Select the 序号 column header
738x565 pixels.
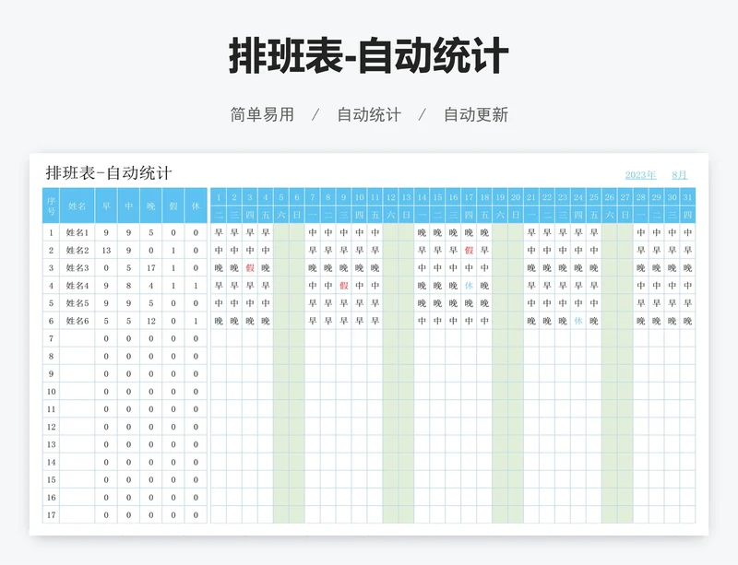[x=52, y=206]
